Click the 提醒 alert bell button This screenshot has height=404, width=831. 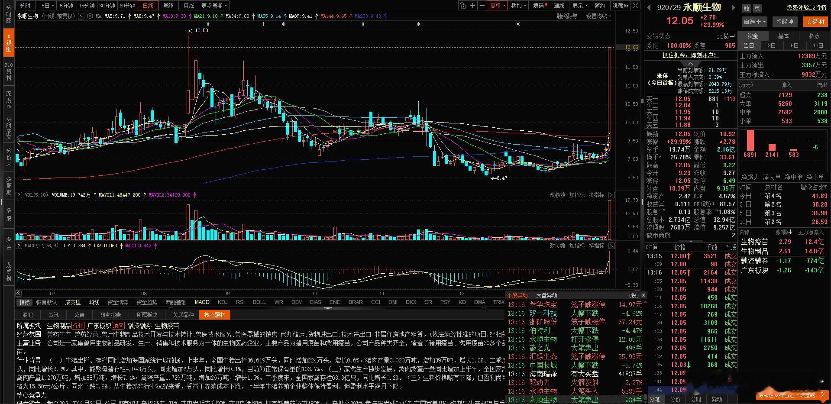[785, 22]
